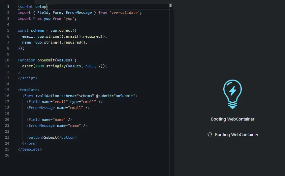Click the ErrorMessage tag with name="email"
285x176 pixels.
pos(58,108)
